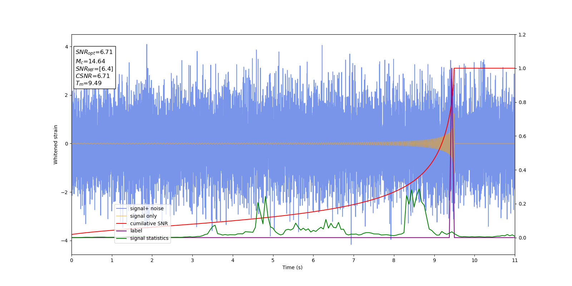The height and width of the screenshot is (286, 572).
Task: Click the blue signal+ noise legend line
Action: (122, 209)
